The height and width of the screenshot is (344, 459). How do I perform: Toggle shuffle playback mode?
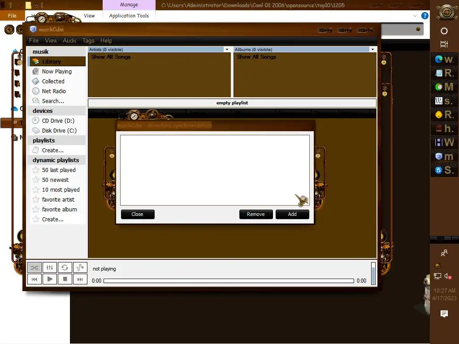point(35,267)
